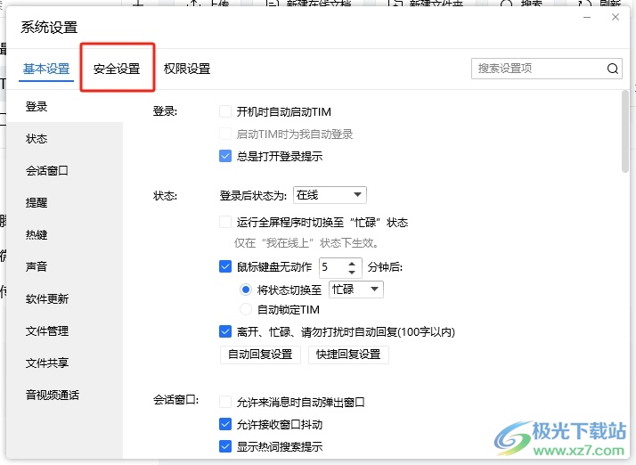The width and height of the screenshot is (636, 465).
Task: Open the 权限设置 tab
Action: (187, 69)
